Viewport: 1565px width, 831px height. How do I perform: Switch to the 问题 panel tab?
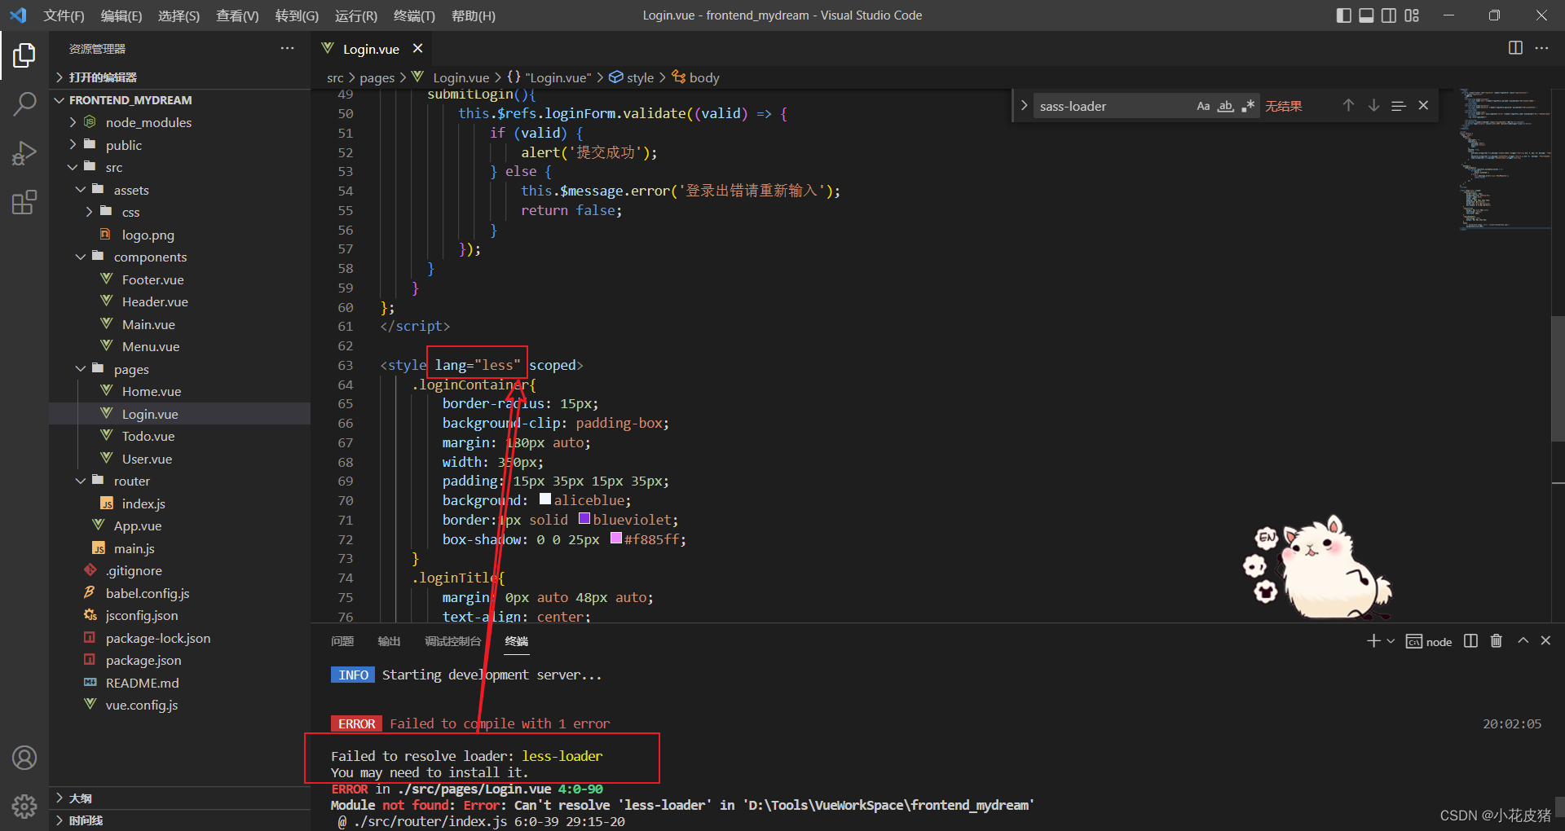click(x=342, y=641)
